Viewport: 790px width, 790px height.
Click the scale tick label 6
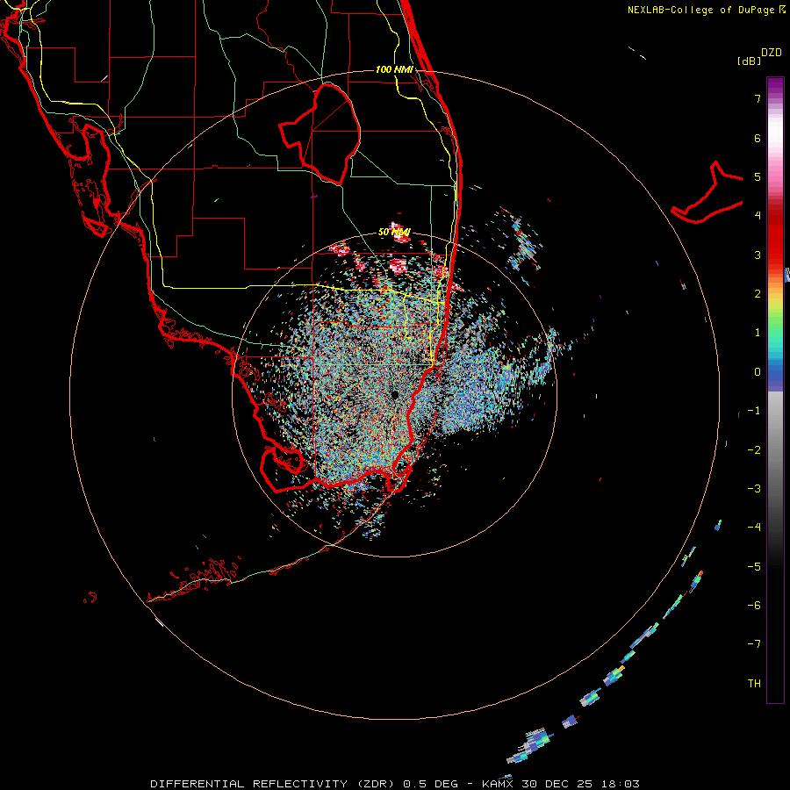coord(758,138)
